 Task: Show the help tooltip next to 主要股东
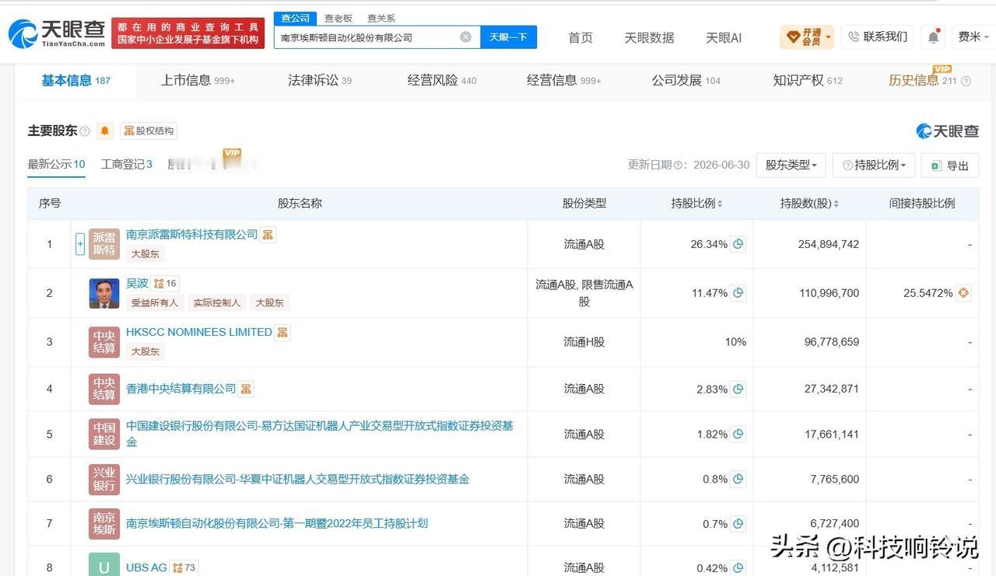[85, 131]
